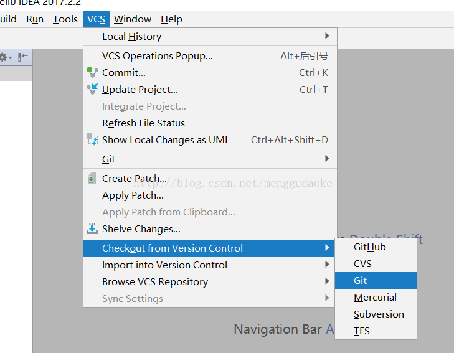Image resolution: width=454 pixels, height=353 pixels.
Task: Expand the Local History submenu arrow
Action: 327,36
